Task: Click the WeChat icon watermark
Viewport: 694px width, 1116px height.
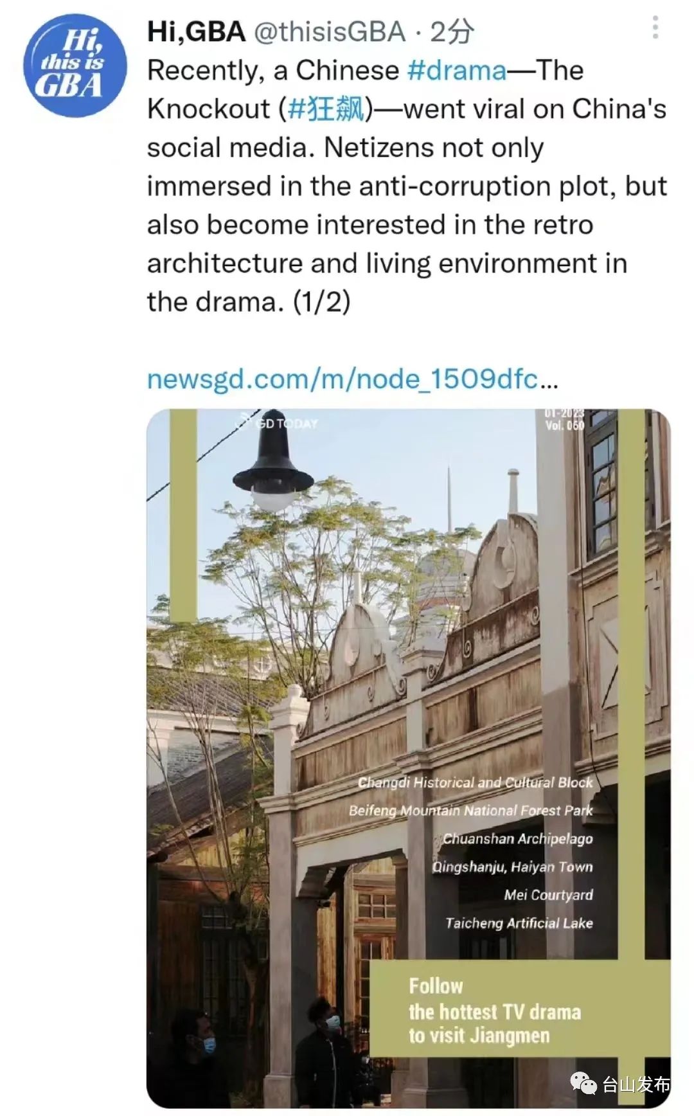Action: tap(583, 1084)
